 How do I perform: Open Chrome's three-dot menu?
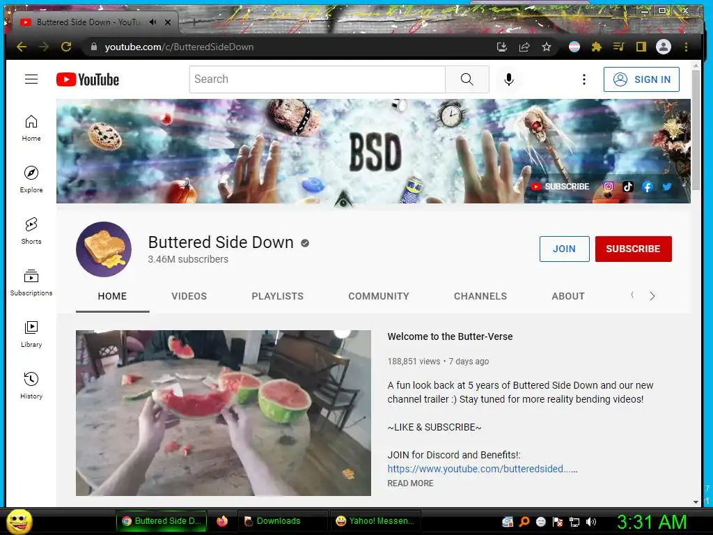coord(686,47)
